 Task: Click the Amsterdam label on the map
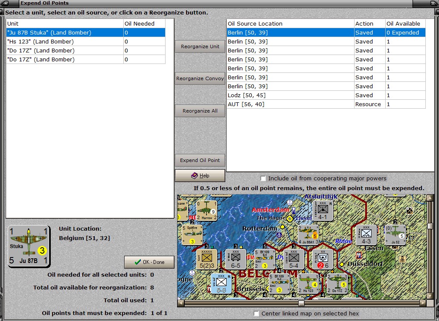270,210
